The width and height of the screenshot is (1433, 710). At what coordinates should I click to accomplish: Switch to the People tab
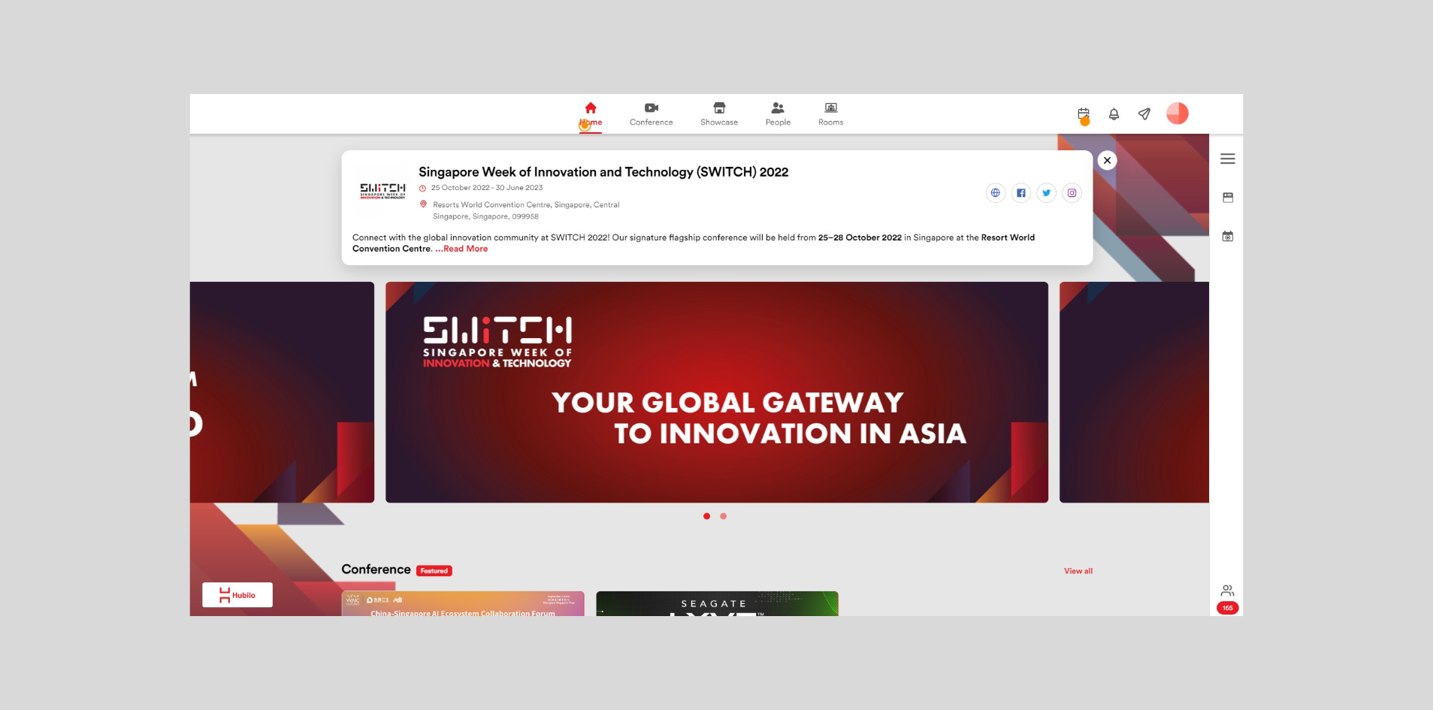pyautogui.click(x=778, y=114)
